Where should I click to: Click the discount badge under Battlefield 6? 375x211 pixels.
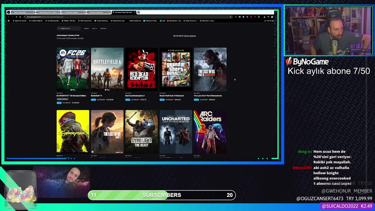pyautogui.click(x=93, y=100)
